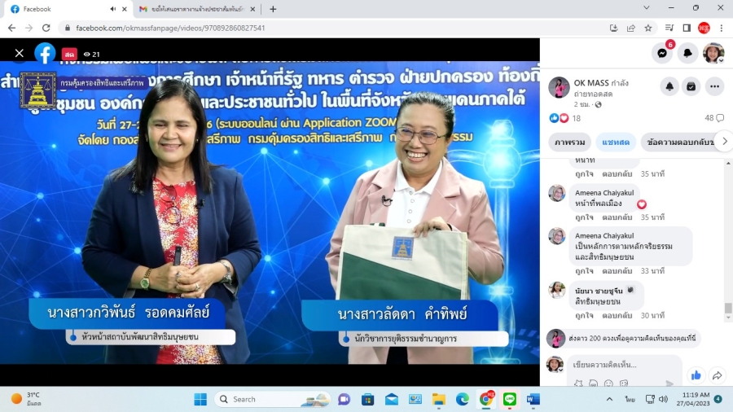Click ตอบกลับ under the นัยนา ชายชูจีน comment
This screenshot has width=733, height=412.
click(617, 315)
